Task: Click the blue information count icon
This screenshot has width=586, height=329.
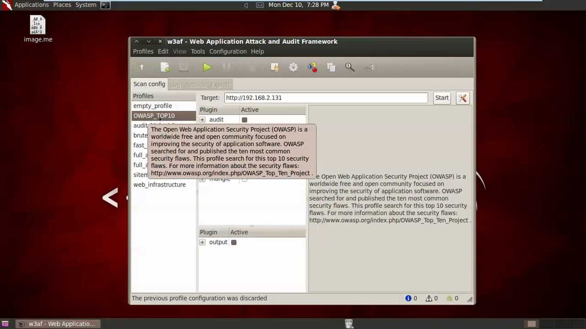Action: [408, 298]
